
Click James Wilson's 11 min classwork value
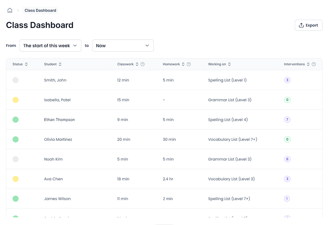(123, 199)
